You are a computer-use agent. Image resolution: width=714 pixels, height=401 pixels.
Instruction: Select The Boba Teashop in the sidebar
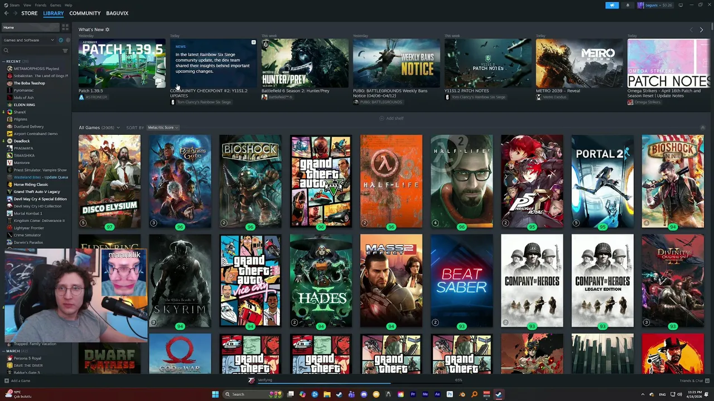click(x=29, y=83)
